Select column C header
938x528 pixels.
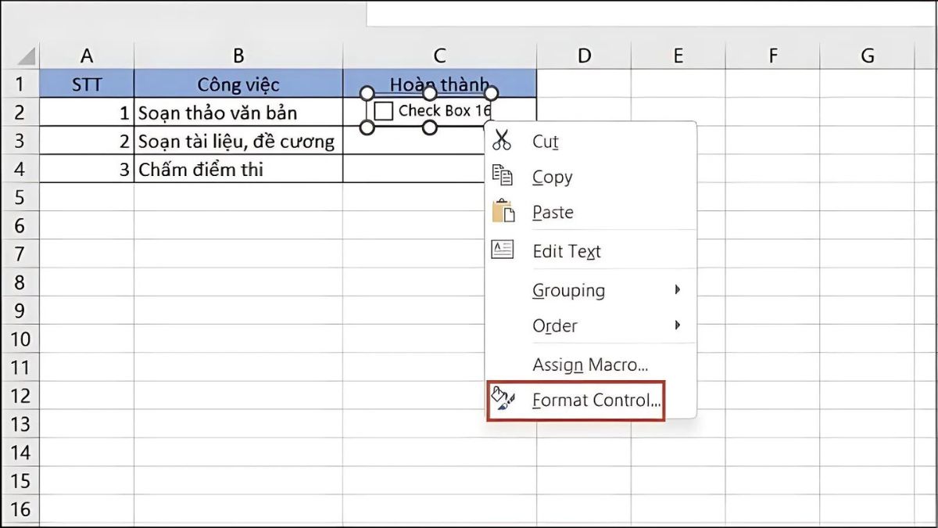(x=439, y=56)
